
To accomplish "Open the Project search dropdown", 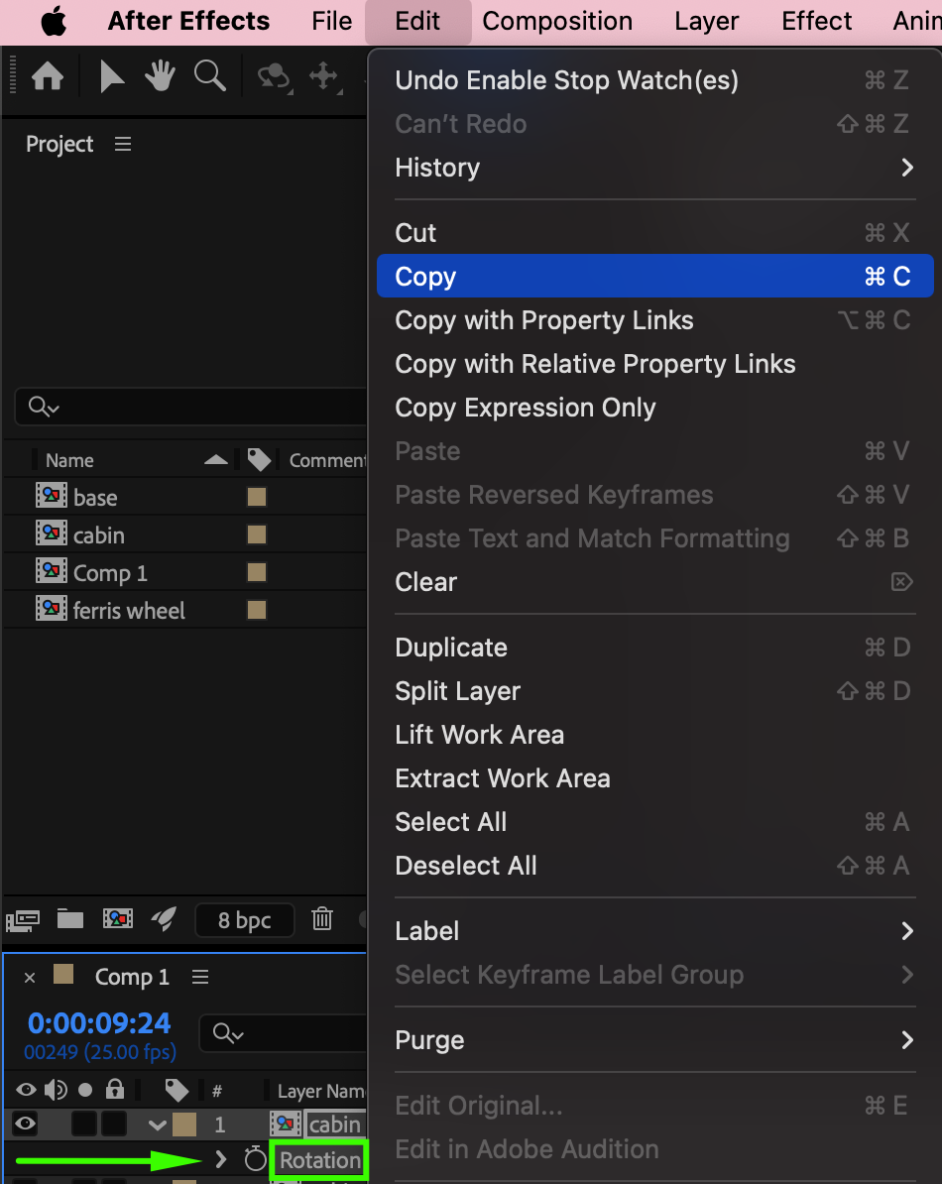I will pyautogui.click(x=44, y=407).
